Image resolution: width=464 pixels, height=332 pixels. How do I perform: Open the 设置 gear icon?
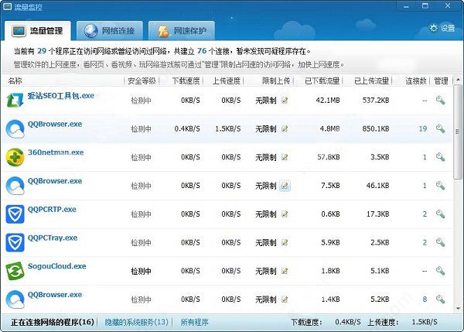[434, 28]
